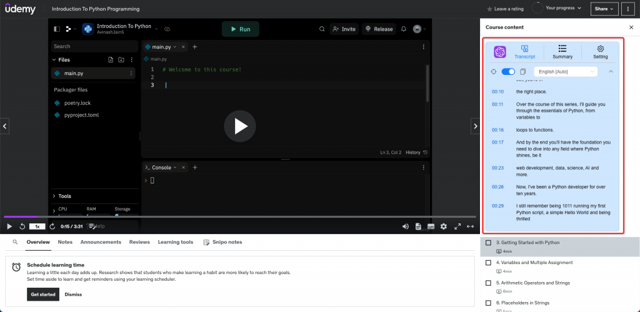Toggle expanded view with the horizontal arrows icon

(x=470, y=227)
